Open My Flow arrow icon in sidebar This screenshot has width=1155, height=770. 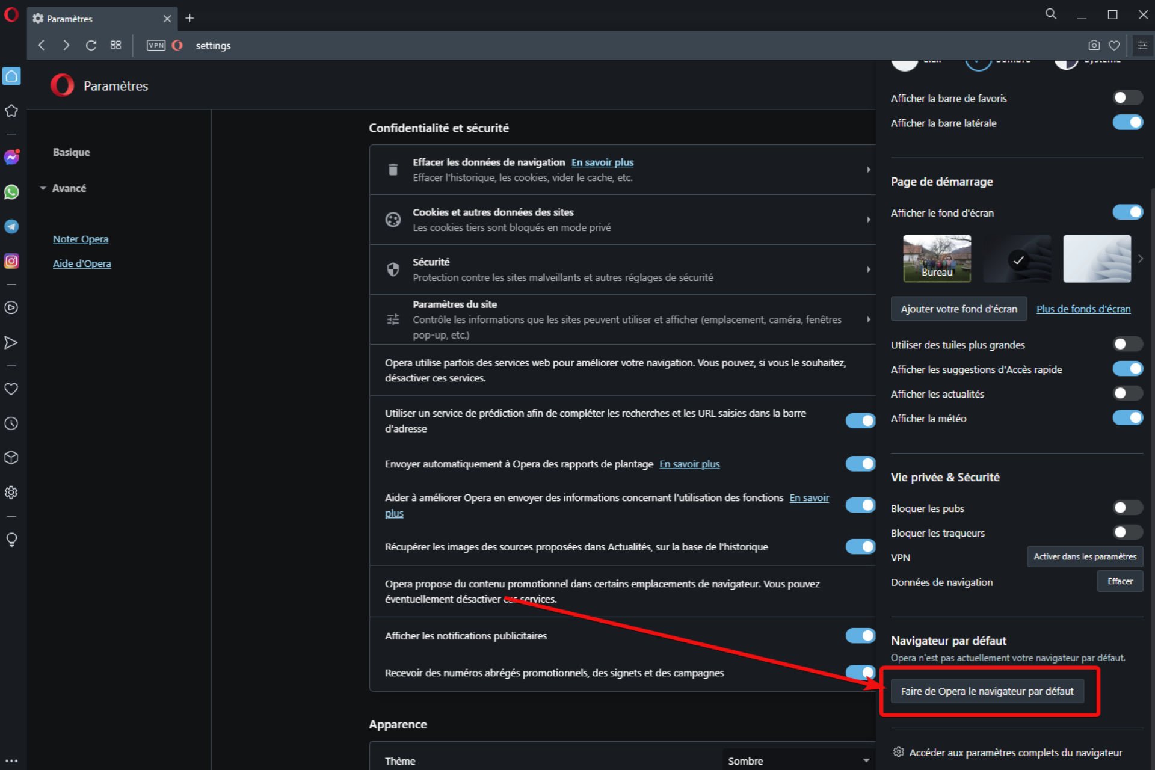pyautogui.click(x=11, y=342)
